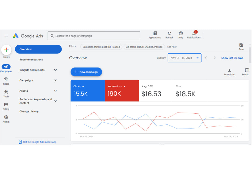
Task: Click the Google Ads logo
Action: 28,36
